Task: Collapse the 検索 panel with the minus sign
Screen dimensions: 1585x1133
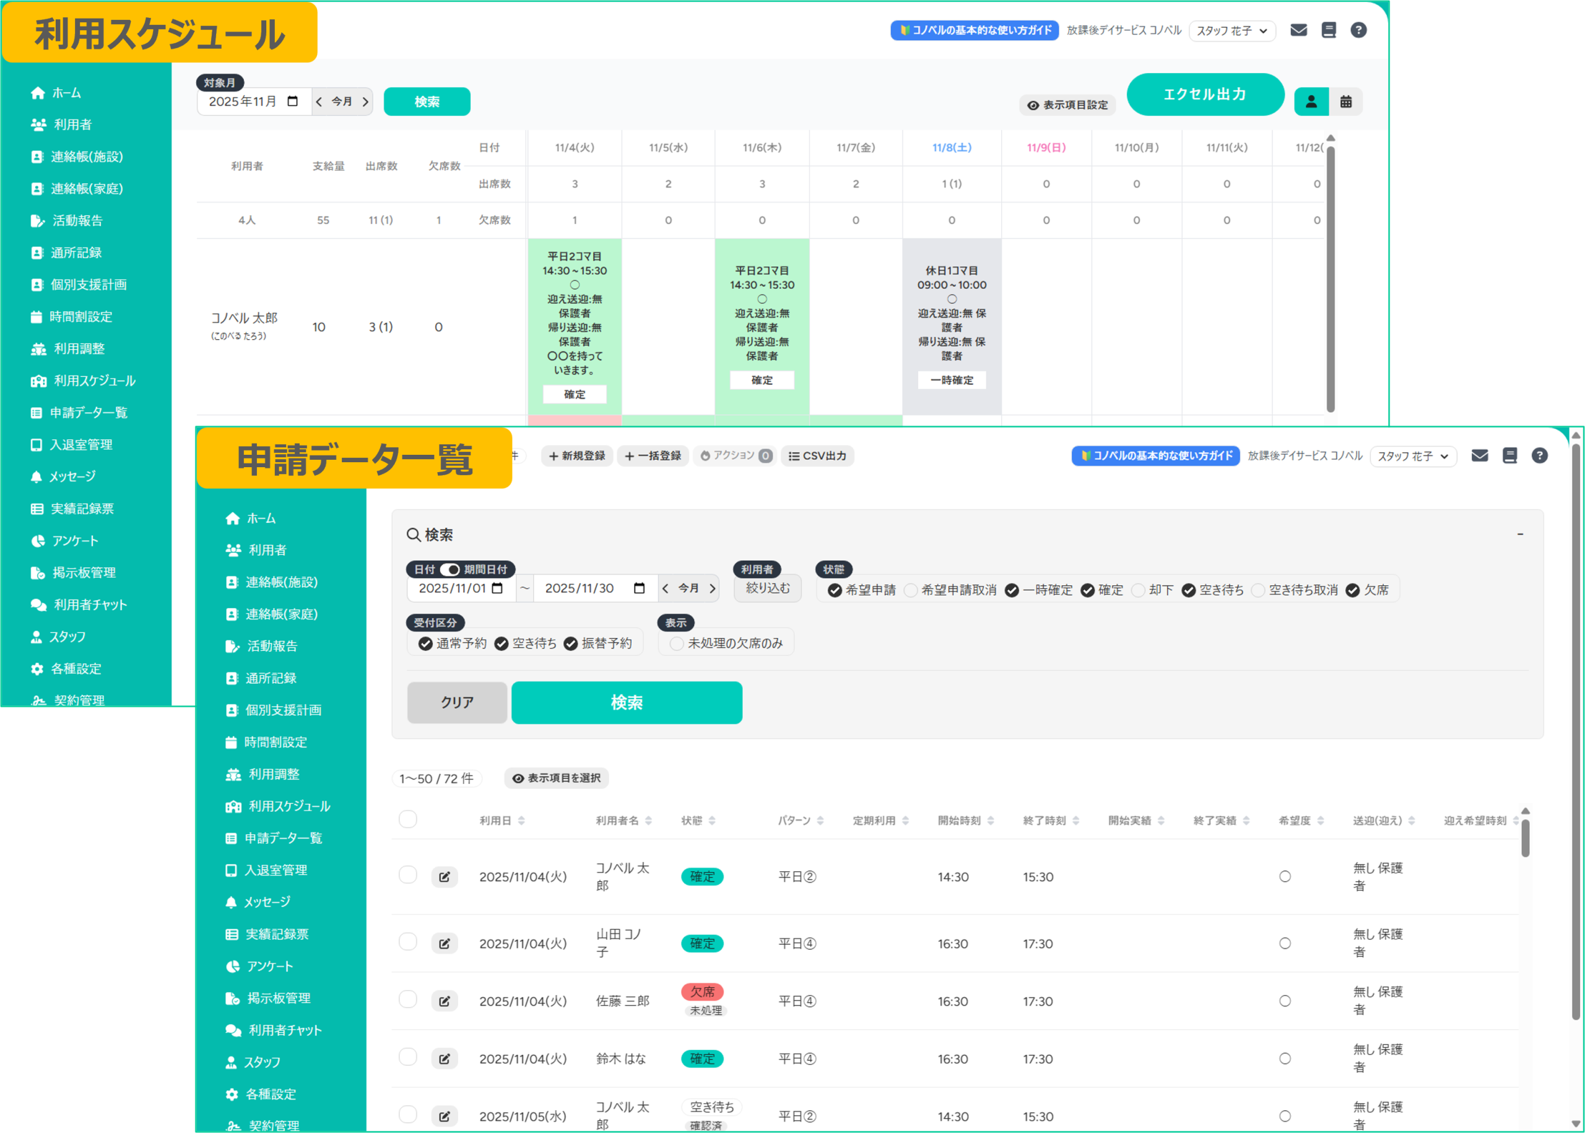Action: (1519, 535)
